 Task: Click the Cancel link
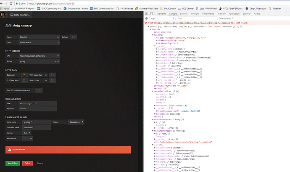(x=40, y=163)
